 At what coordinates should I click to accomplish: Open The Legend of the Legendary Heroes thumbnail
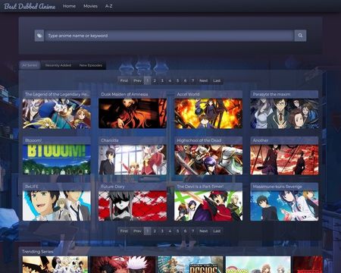tap(57, 114)
